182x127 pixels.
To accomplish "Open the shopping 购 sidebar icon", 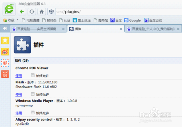I will pyautogui.click(x=5, y=74).
